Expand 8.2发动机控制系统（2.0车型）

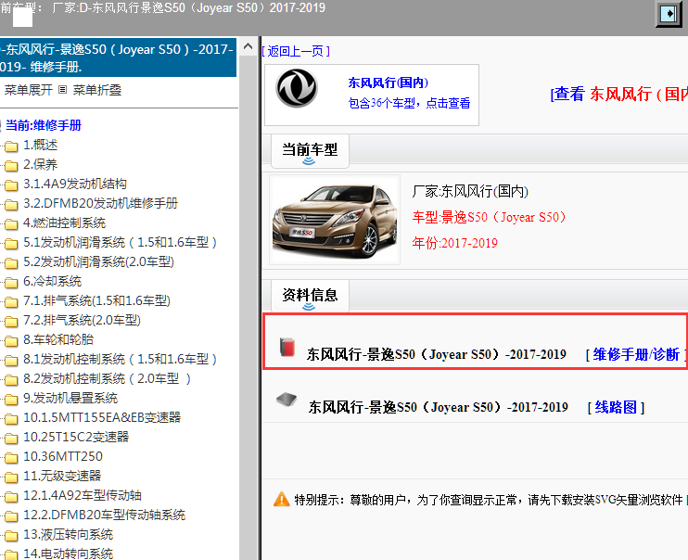point(107,378)
